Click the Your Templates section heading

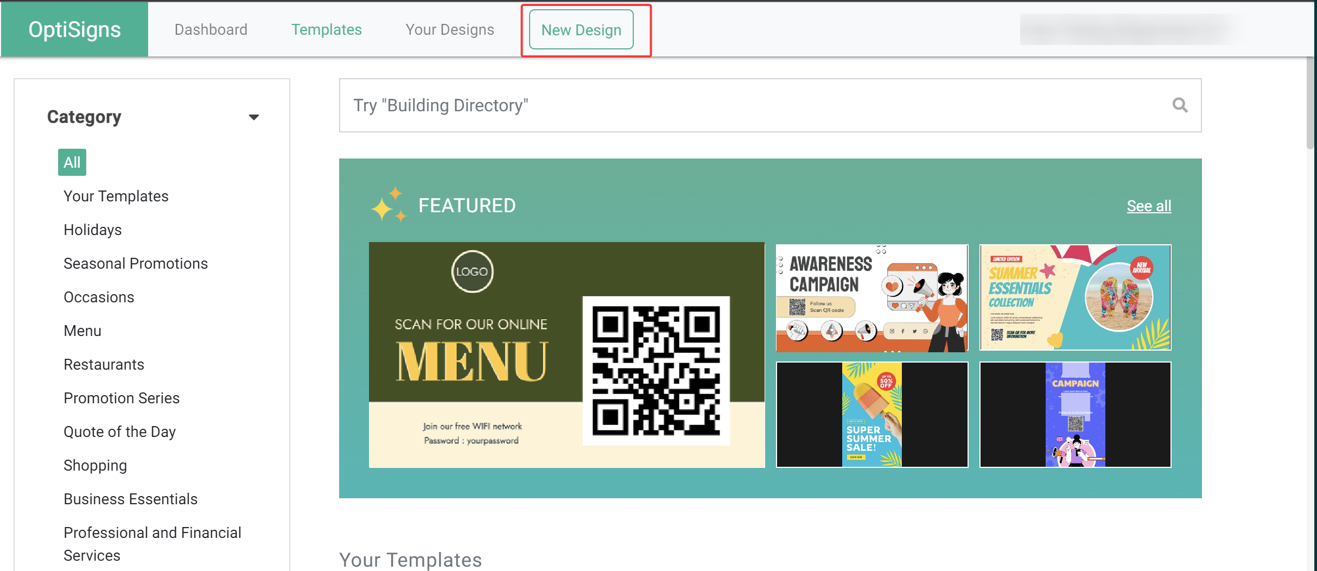(411, 560)
